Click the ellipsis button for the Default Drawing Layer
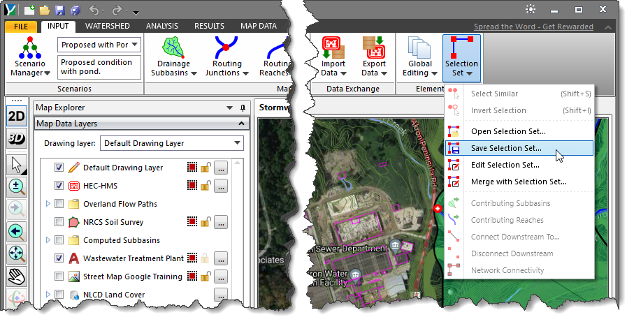 point(221,168)
